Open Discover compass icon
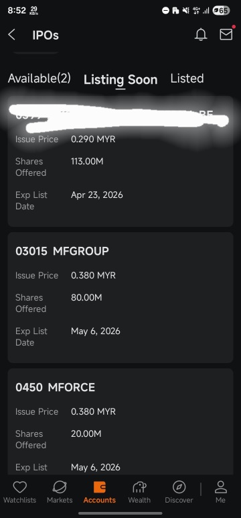Screen dimensions: 241x518 179,487
